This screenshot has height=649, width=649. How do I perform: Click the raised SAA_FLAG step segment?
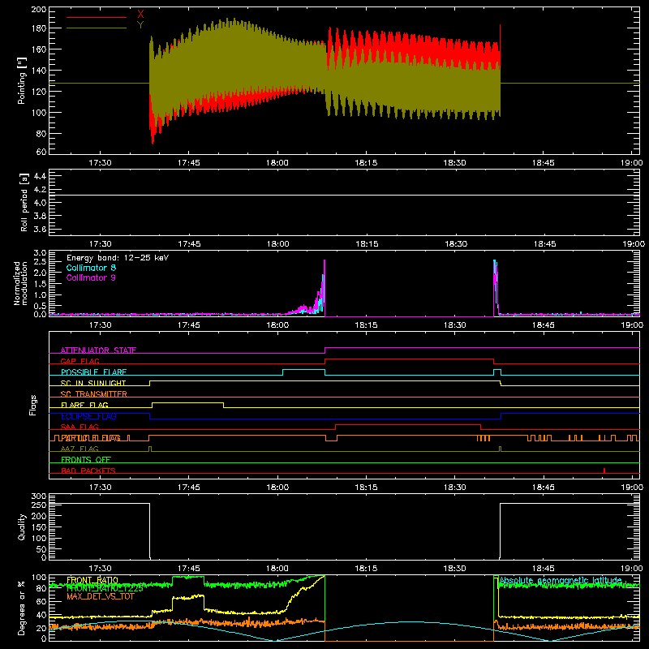point(408,424)
